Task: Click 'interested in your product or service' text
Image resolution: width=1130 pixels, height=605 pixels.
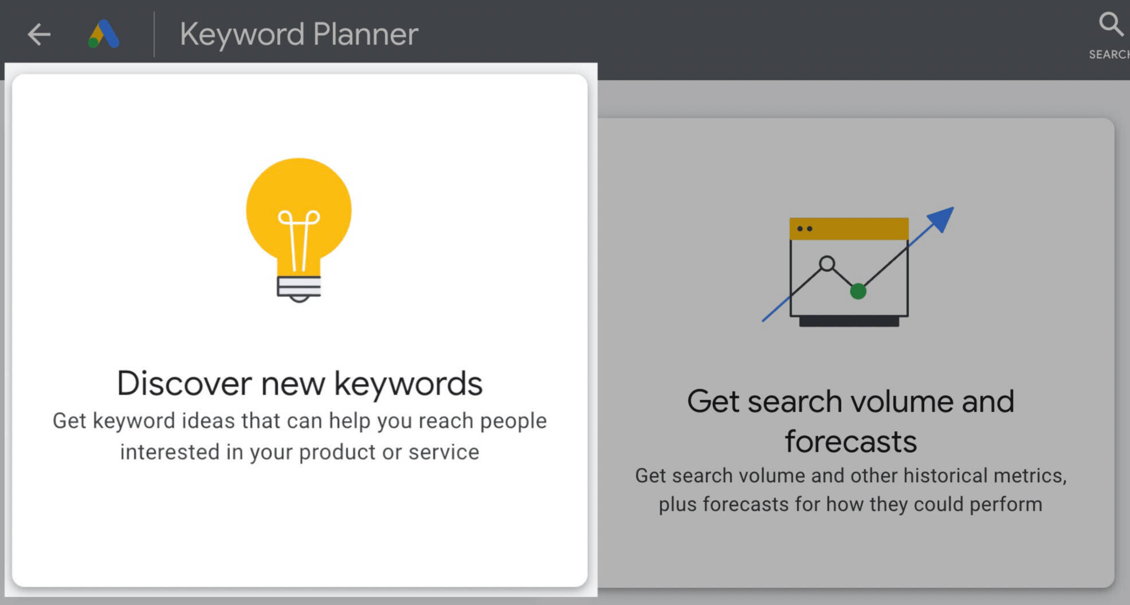Action: [x=300, y=452]
